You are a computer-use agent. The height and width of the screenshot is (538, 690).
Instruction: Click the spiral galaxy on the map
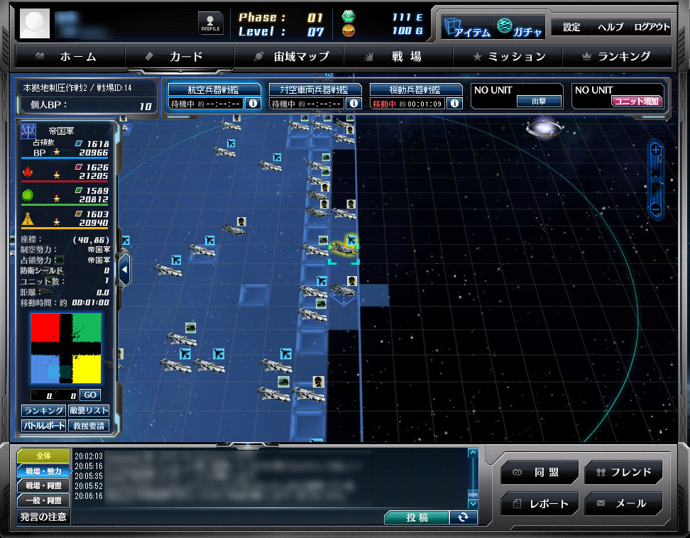(544, 129)
